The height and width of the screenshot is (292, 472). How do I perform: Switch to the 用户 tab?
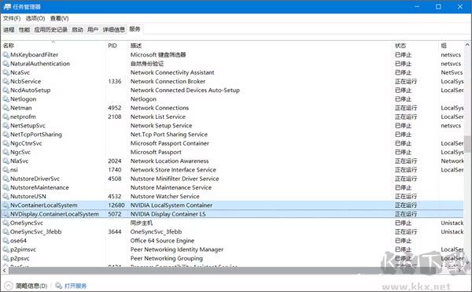click(x=93, y=29)
